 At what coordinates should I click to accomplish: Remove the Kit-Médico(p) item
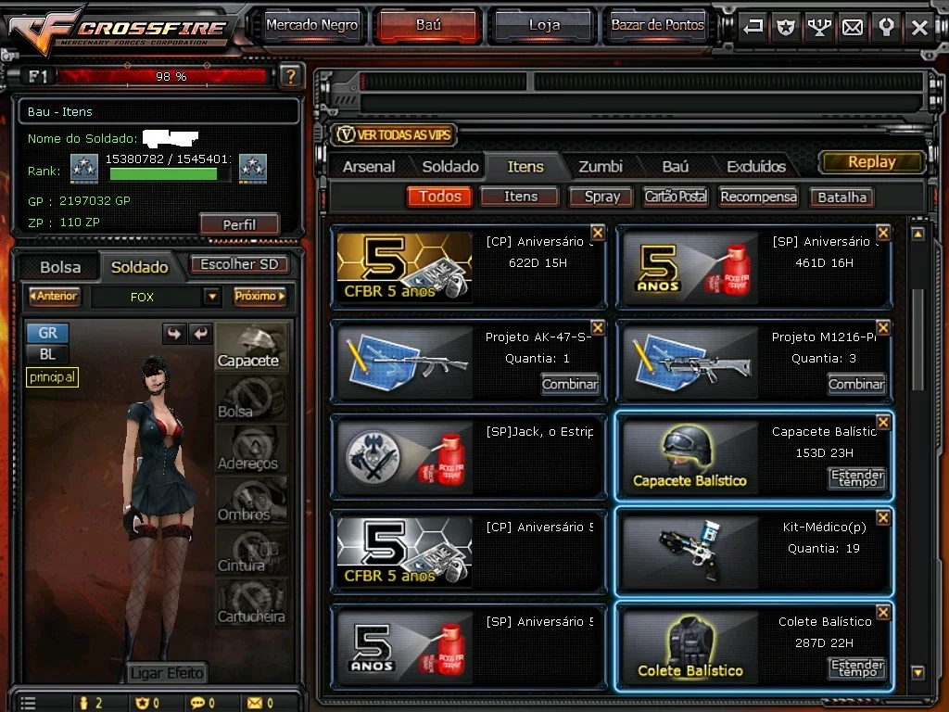883,517
